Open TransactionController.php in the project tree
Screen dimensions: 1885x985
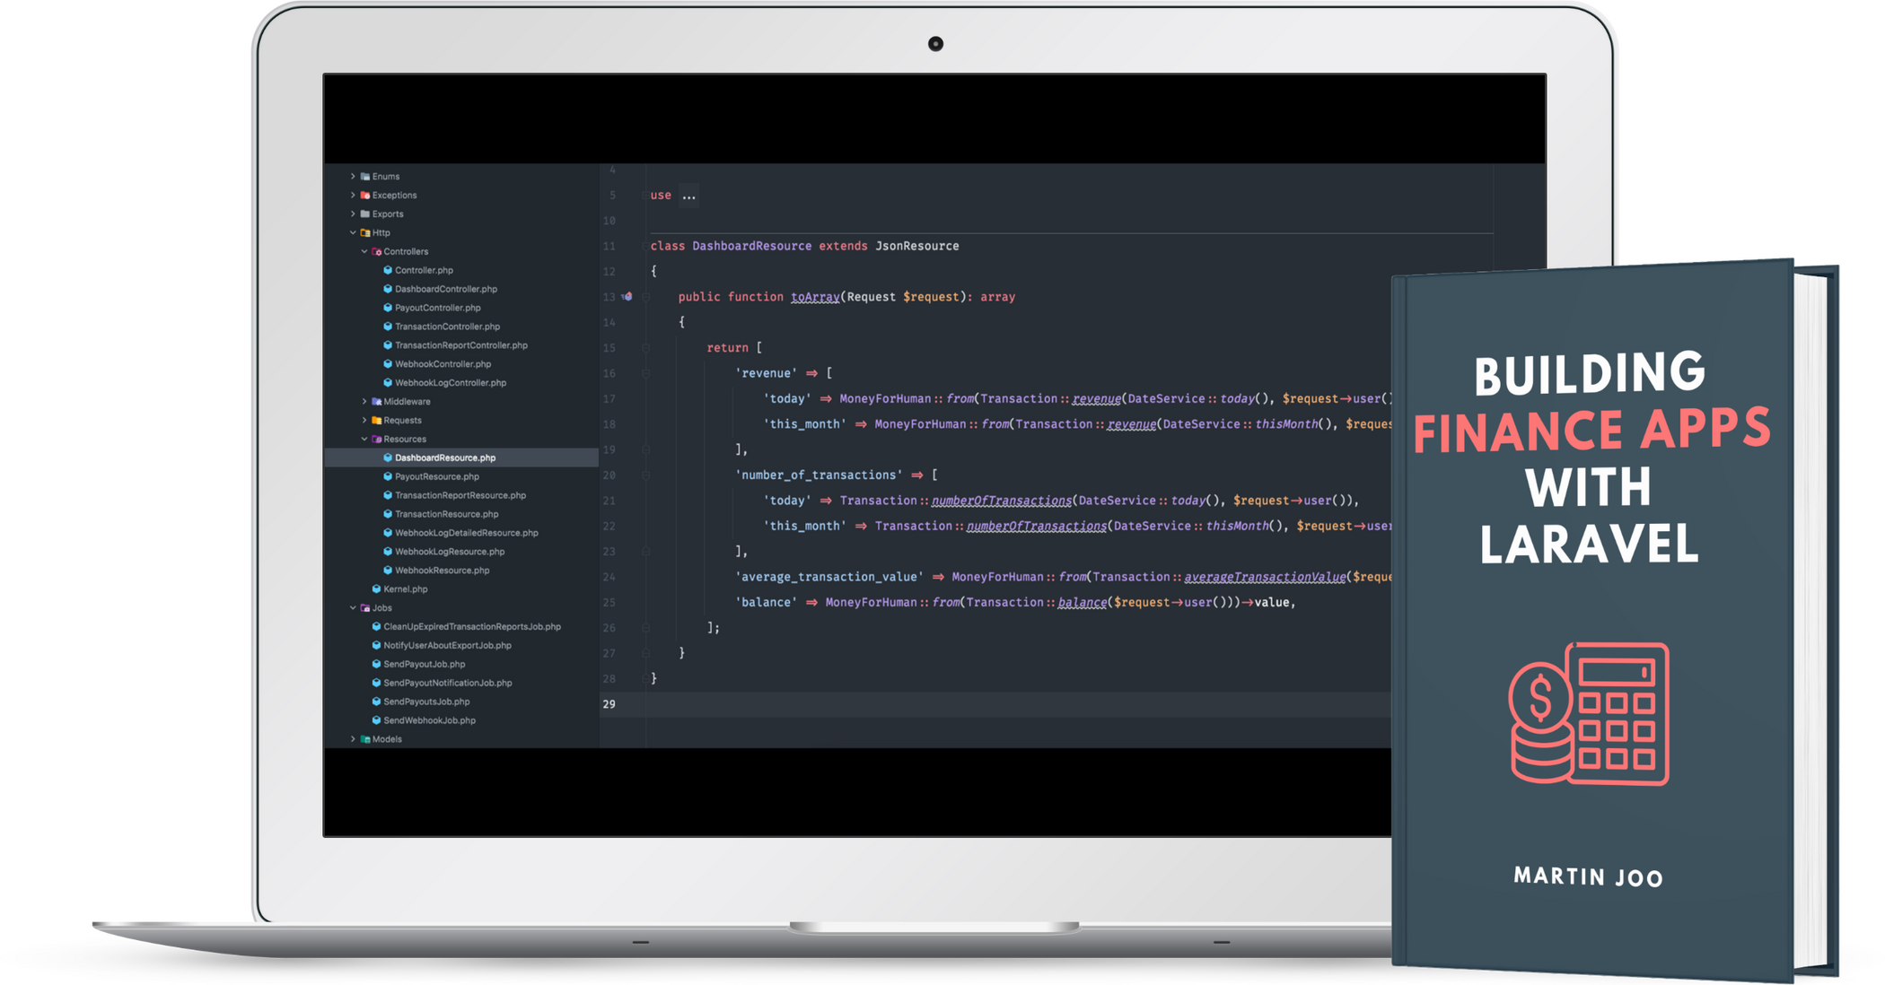(x=447, y=327)
